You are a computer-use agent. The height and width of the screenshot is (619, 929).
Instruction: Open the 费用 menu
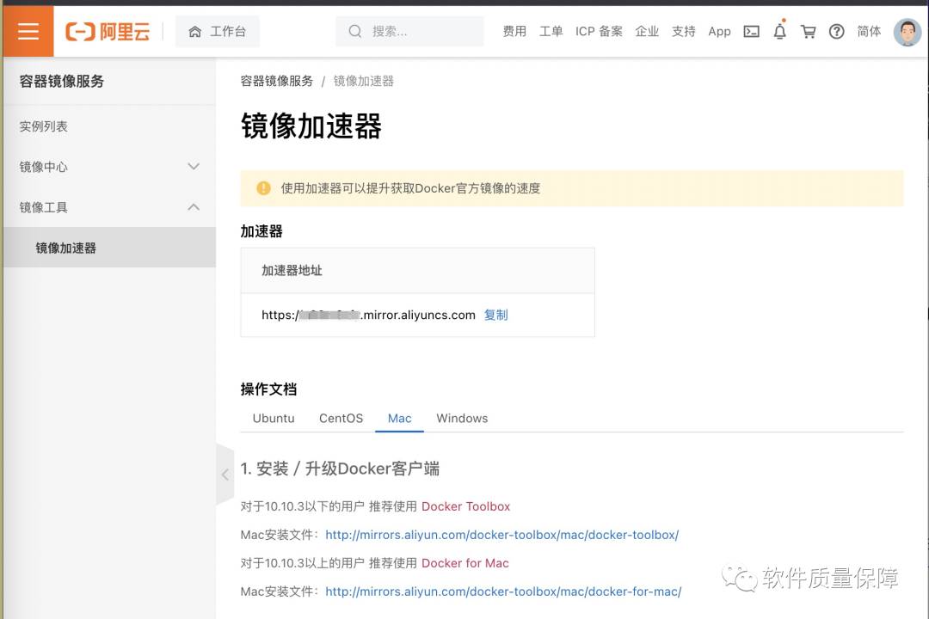tap(514, 32)
